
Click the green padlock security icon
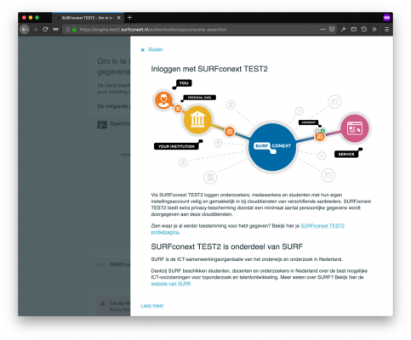[x=74, y=29]
